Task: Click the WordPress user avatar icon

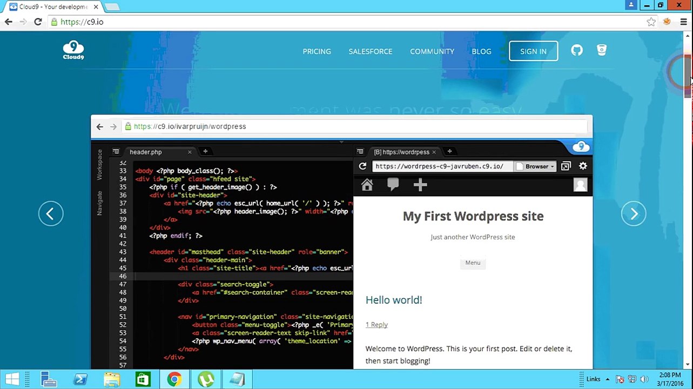Action: pyautogui.click(x=580, y=185)
